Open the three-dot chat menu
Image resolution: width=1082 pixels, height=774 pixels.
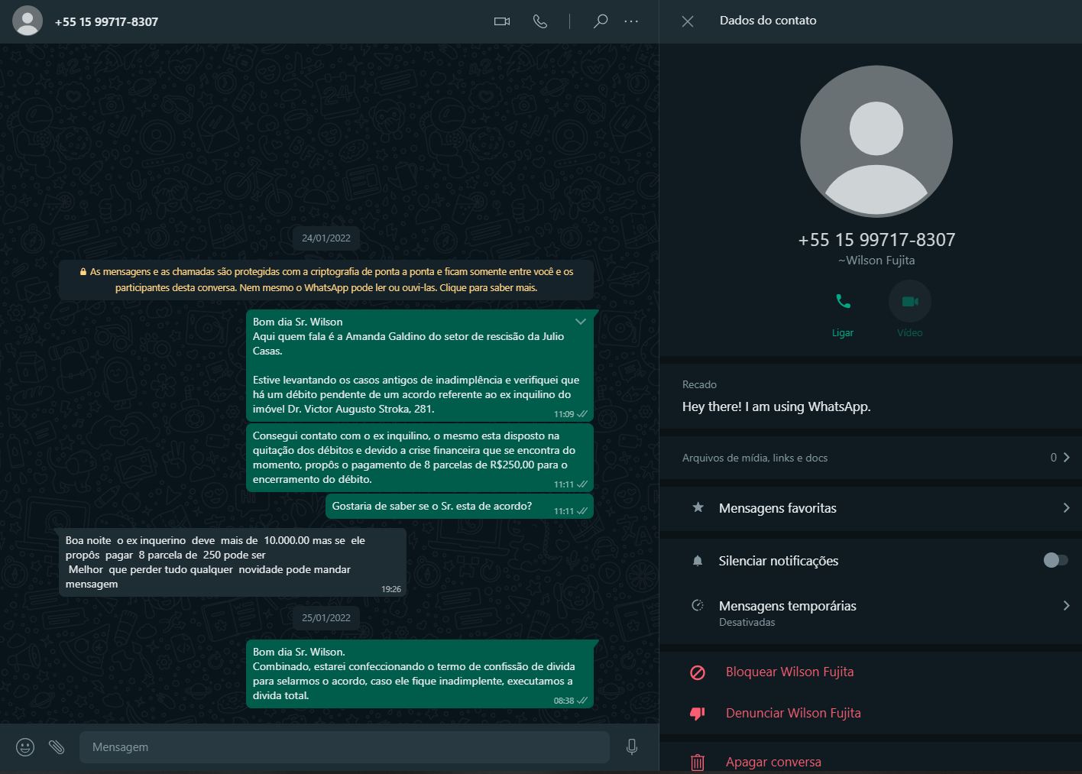tap(631, 21)
